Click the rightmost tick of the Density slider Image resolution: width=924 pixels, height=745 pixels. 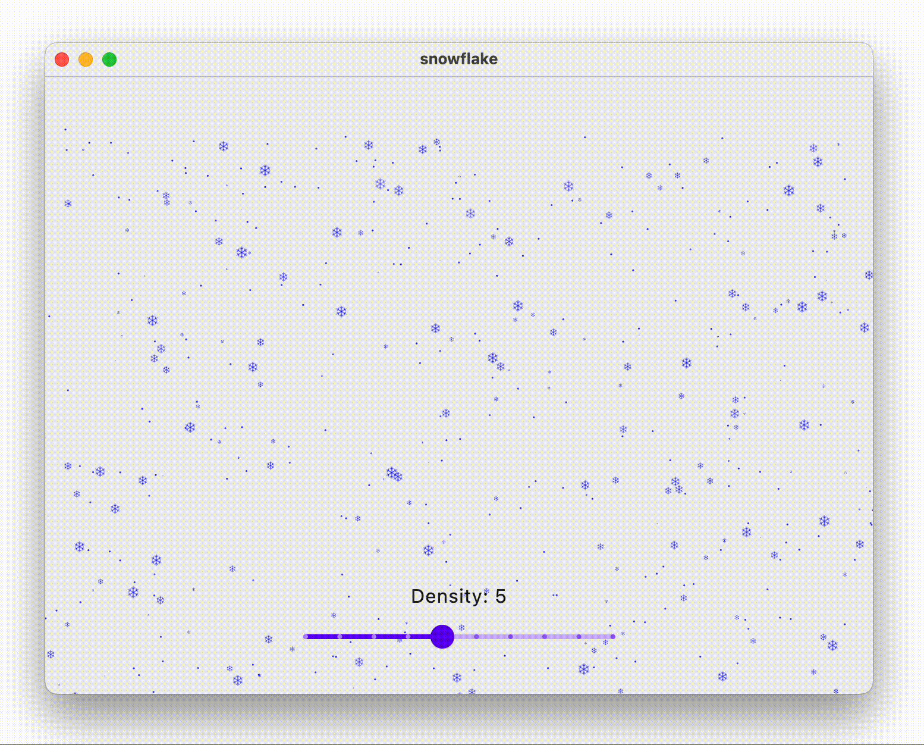tap(613, 637)
